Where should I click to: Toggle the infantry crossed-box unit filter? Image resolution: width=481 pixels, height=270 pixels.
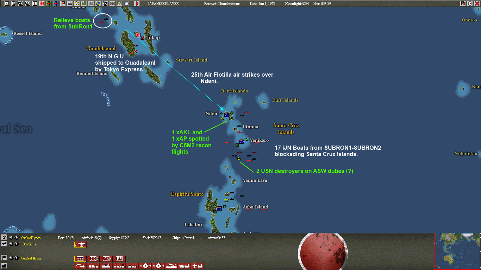coord(93,259)
